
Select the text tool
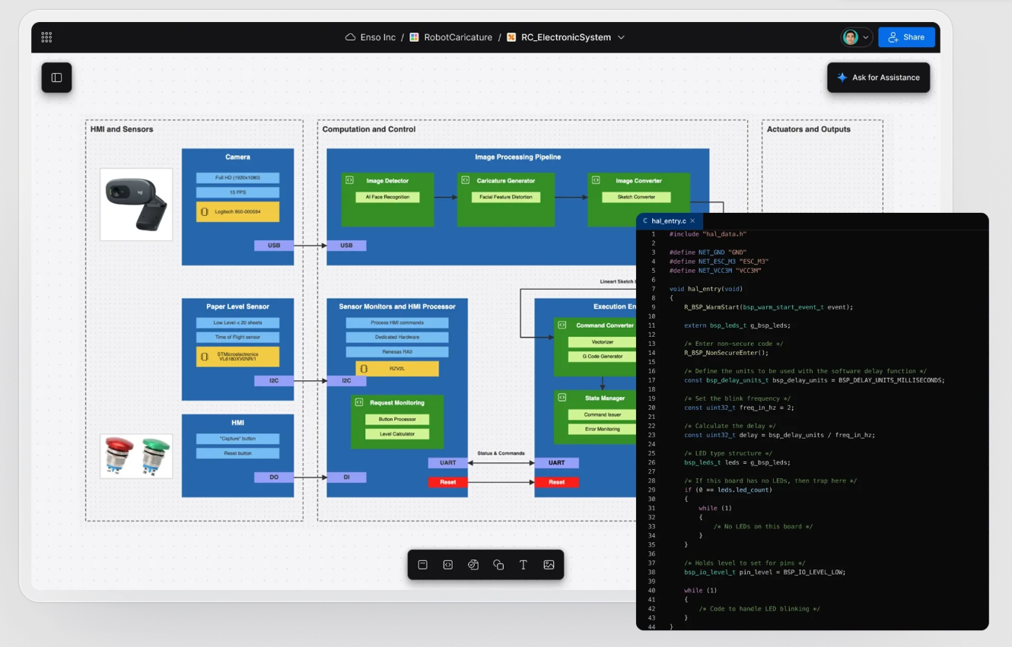click(524, 565)
